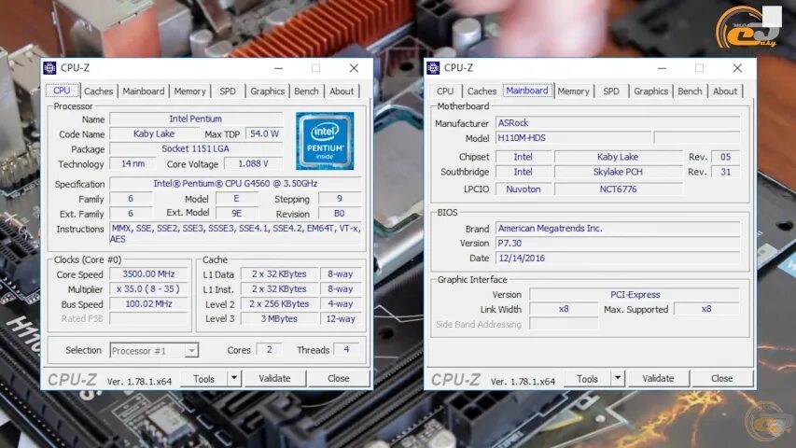Click the BIOS Date value 12/14/2016

tap(618, 258)
